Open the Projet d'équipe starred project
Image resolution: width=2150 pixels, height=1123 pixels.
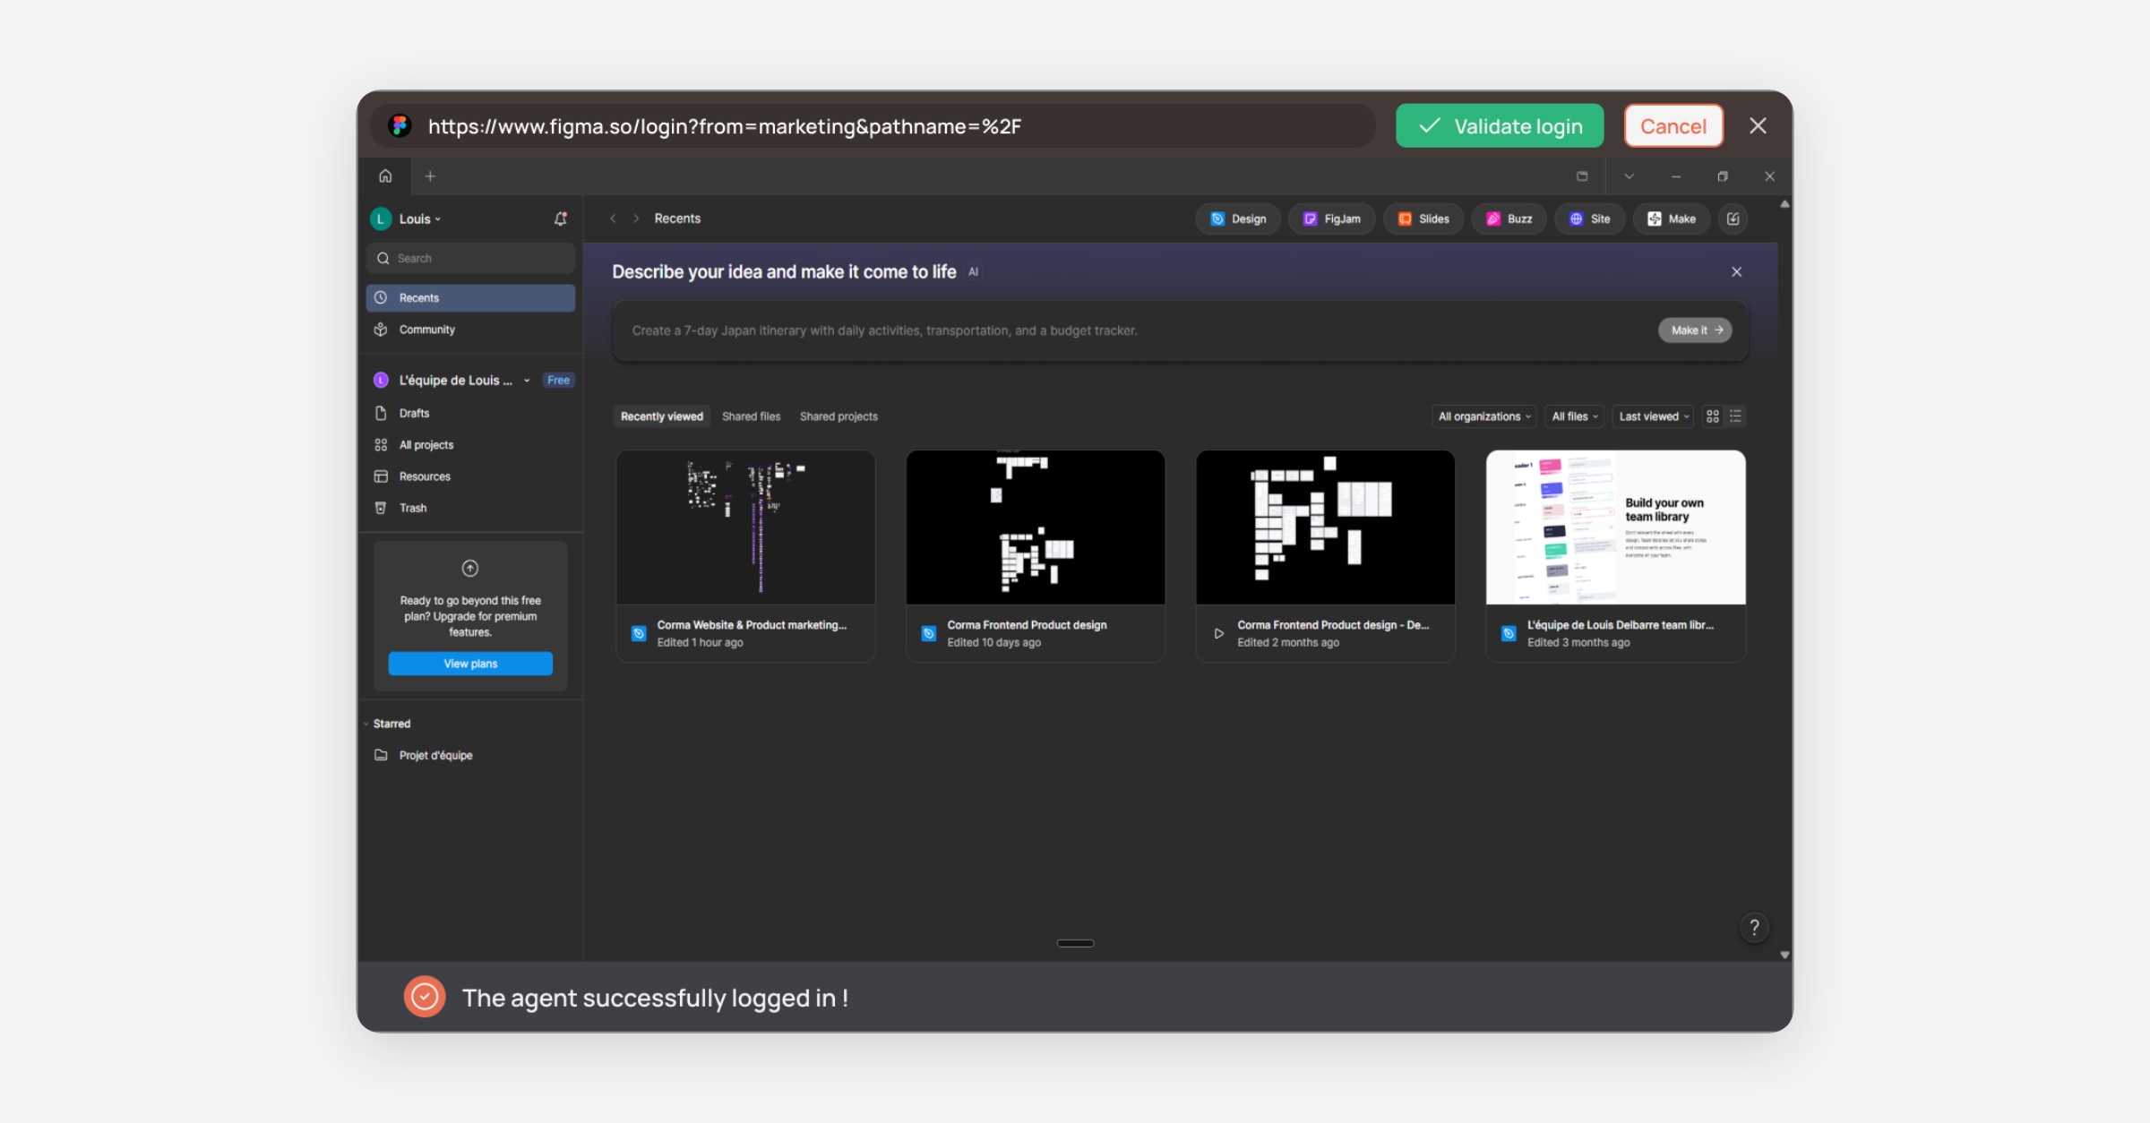[x=471, y=755]
